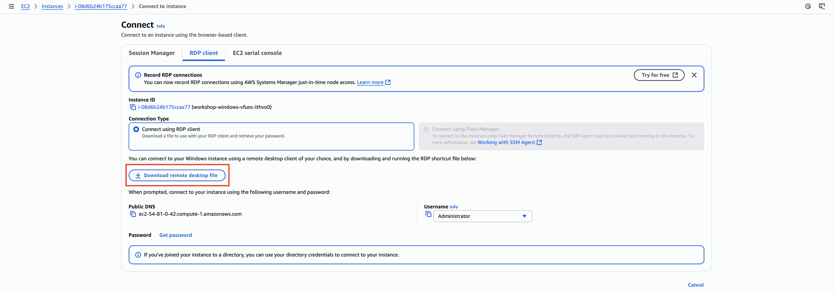Image resolution: width=834 pixels, height=291 pixels.
Task: Go to EC2 in the breadcrumb
Action: point(25,6)
